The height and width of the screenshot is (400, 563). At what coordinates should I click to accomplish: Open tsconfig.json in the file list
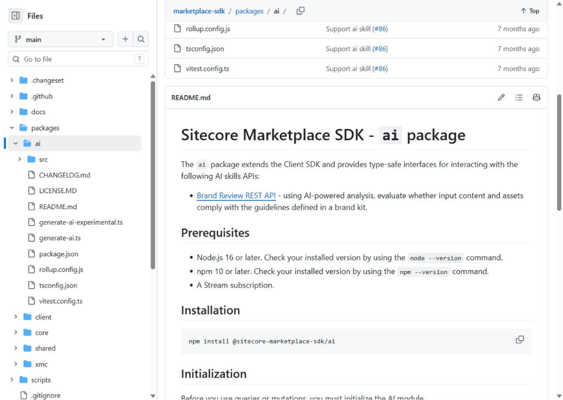coord(205,49)
